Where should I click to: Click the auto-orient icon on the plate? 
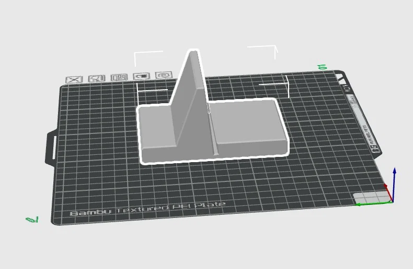pyautogui.click(x=97, y=78)
